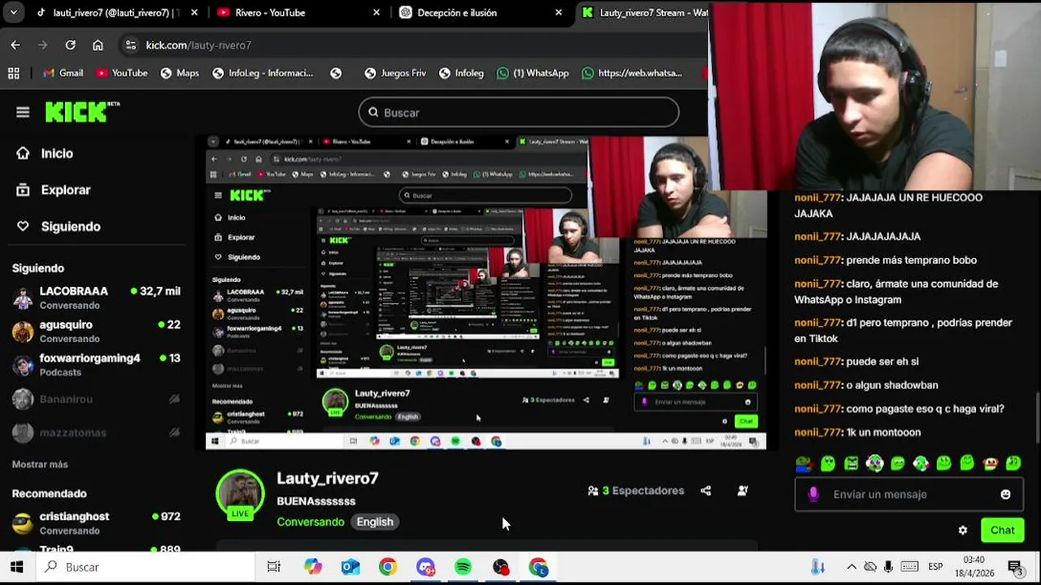Open Explorar in the sidebar
Viewport: 1041px width, 585px height.
coord(54,189)
